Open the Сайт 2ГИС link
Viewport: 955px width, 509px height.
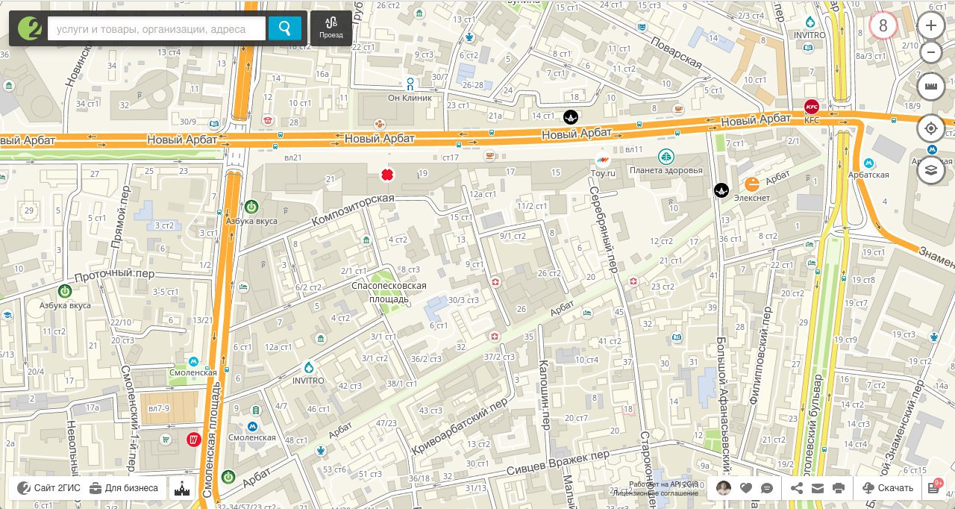coord(49,488)
